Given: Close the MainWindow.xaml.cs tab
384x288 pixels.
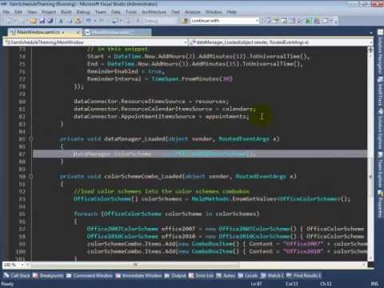Looking at the screenshot, I should pos(78,32).
